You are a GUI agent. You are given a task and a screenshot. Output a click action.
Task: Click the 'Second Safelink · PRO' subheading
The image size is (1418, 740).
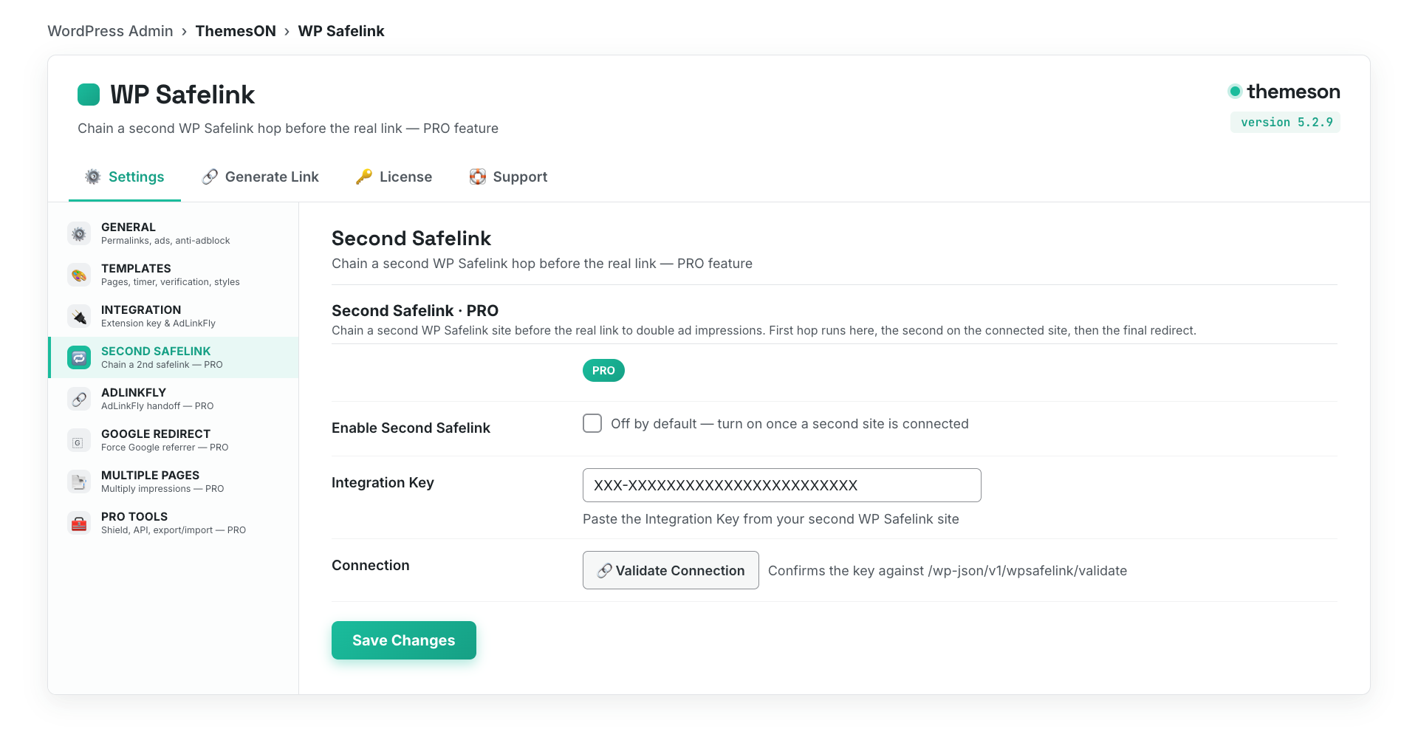(x=415, y=311)
